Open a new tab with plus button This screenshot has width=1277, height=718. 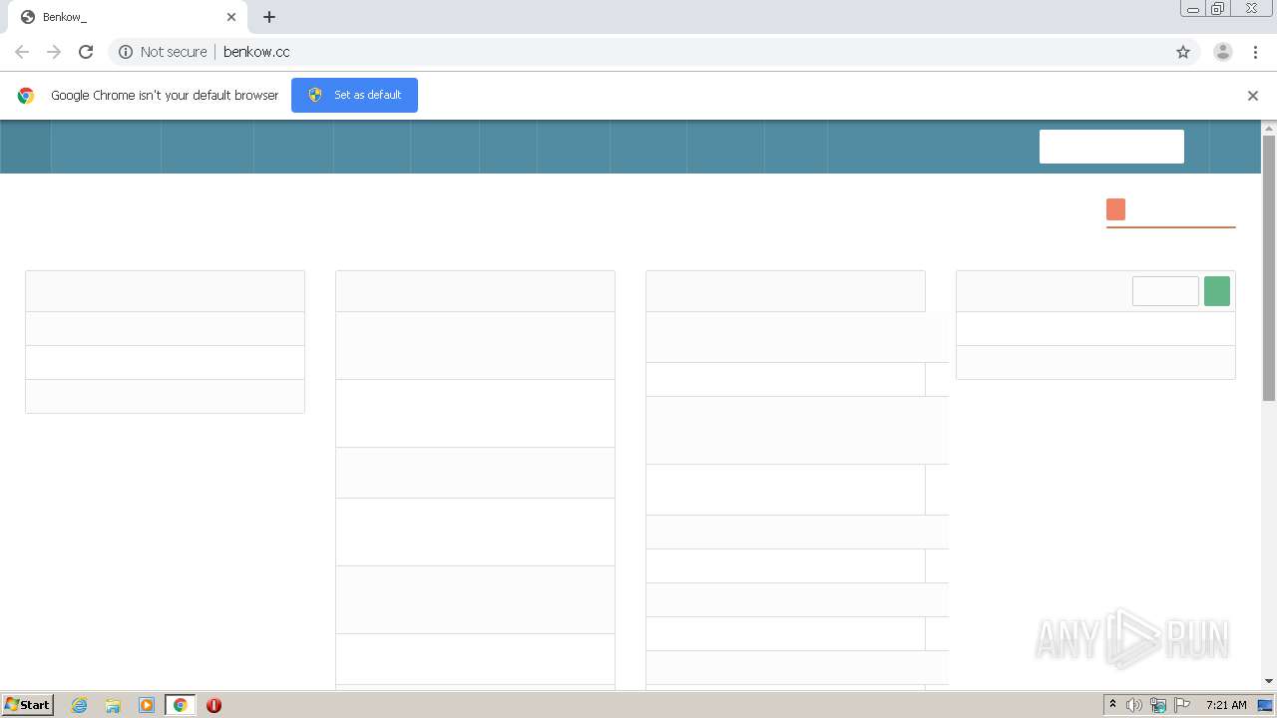coord(269,17)
